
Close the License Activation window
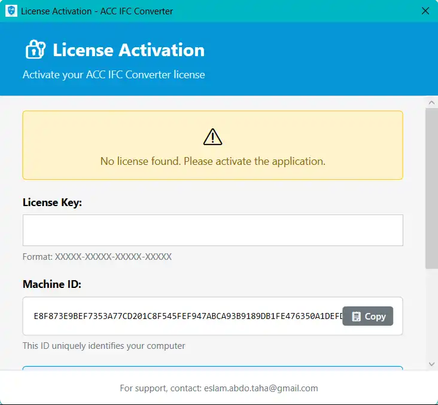click(x=425, y=11)
